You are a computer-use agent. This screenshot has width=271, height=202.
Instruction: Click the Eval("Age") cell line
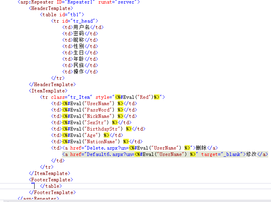click(x=87, y=135)
